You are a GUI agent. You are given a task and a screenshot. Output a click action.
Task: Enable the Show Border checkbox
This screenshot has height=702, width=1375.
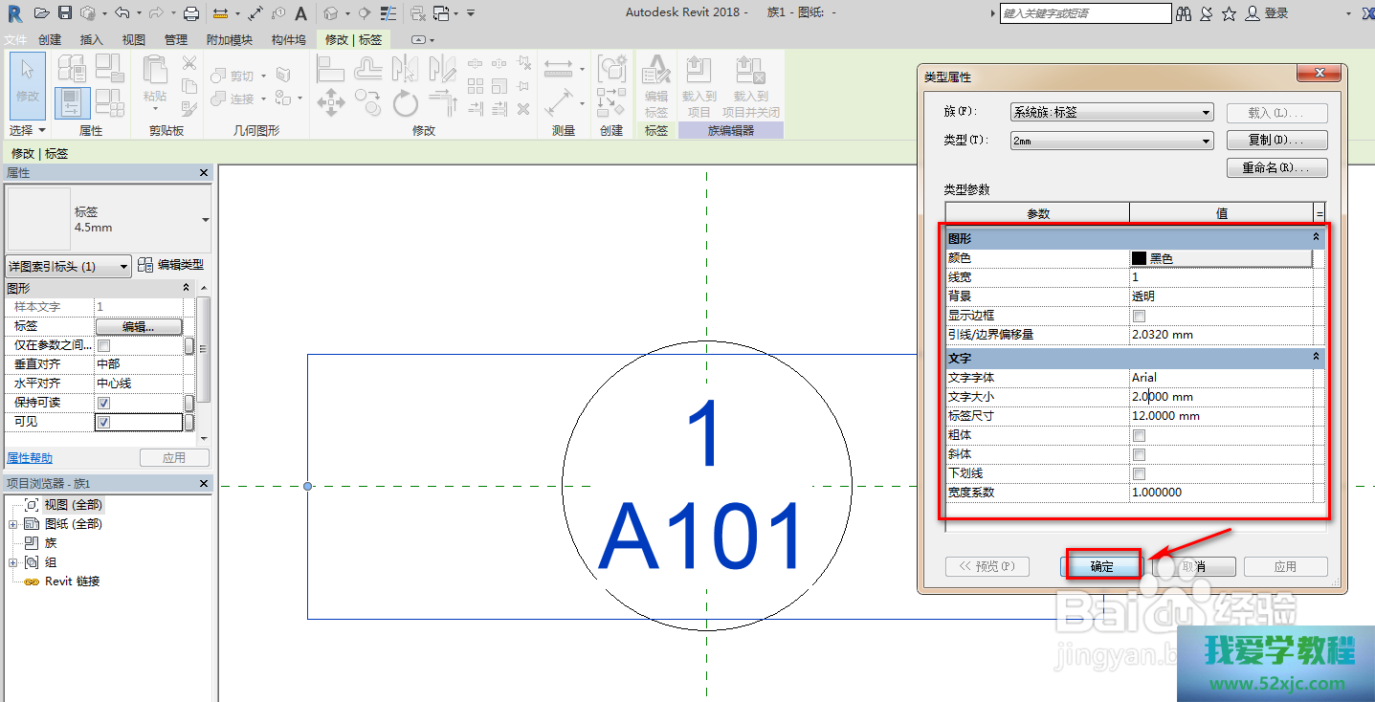(1139, 316)
